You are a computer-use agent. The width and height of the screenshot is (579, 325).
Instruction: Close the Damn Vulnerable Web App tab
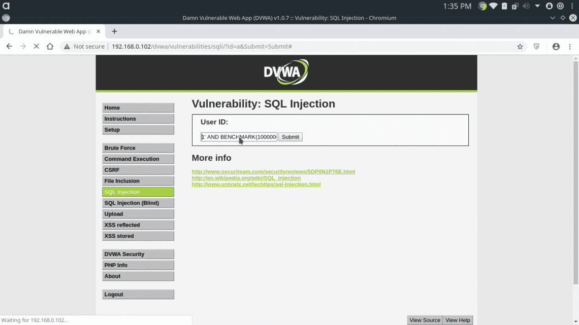pyautogui.click(x=98, y=31)
